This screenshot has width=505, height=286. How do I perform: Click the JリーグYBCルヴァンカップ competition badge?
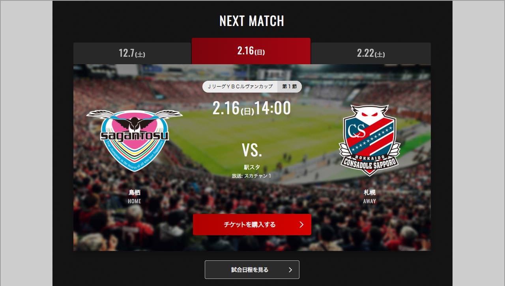[240, 87]
